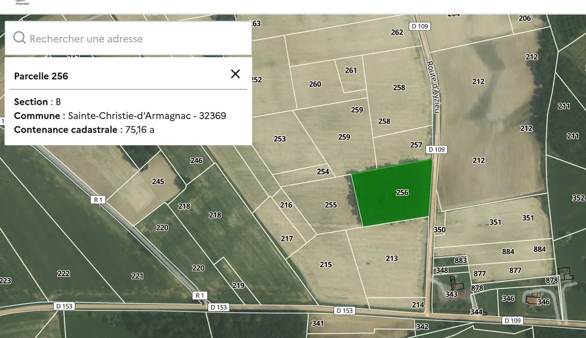Select parcel 216 on the map
586x338 pixels.
point(286,205)
